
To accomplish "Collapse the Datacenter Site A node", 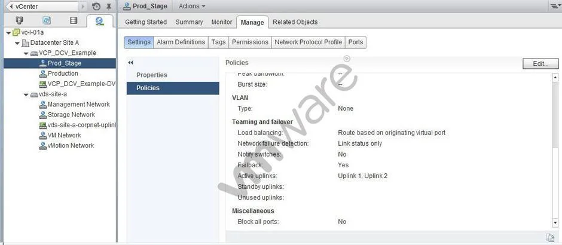I will pos(17,43).
